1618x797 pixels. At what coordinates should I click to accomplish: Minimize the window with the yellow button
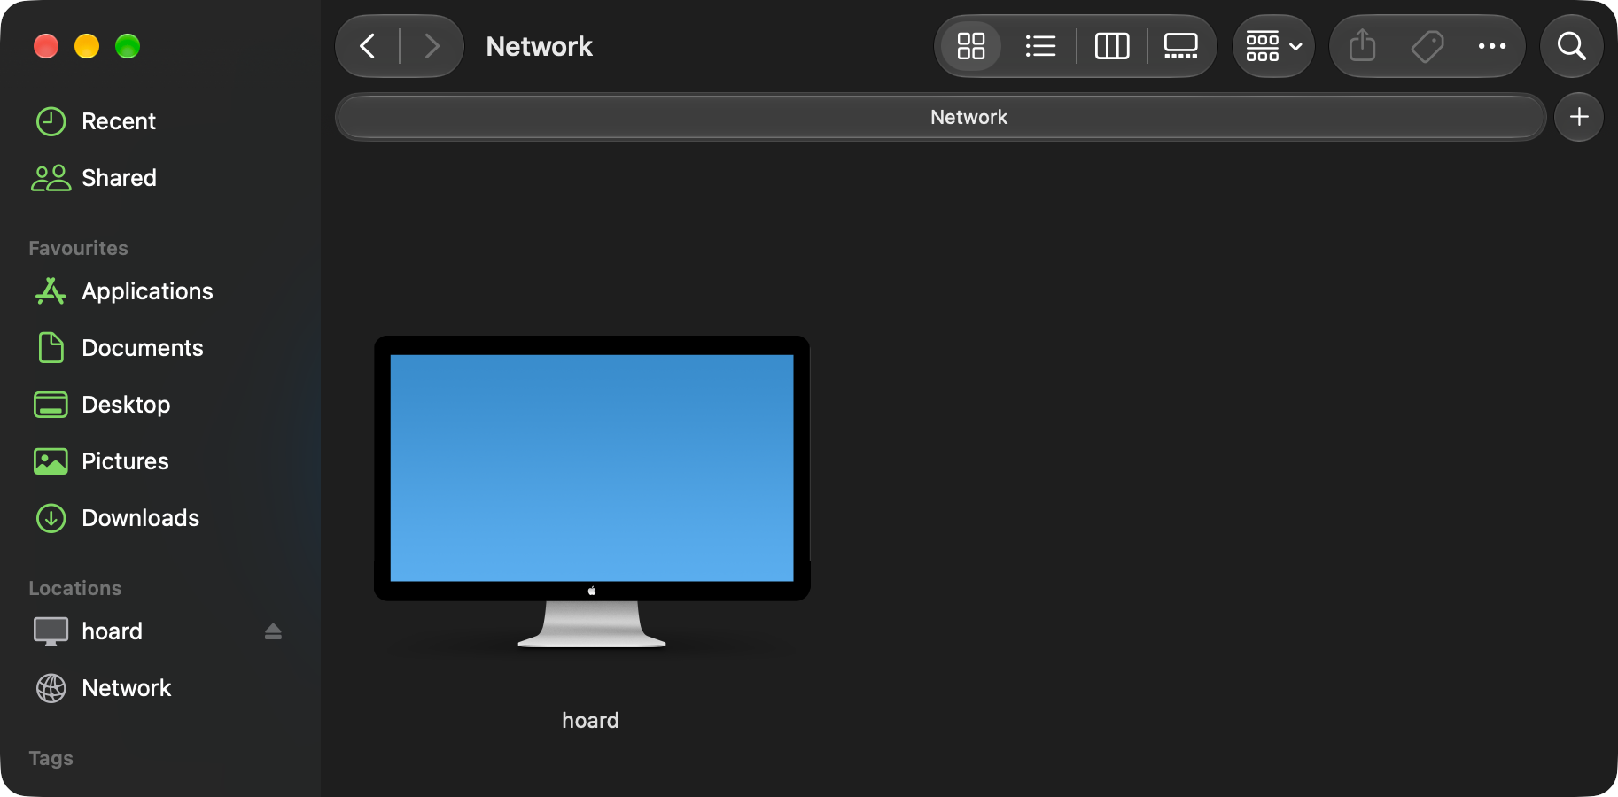[87, 46]
